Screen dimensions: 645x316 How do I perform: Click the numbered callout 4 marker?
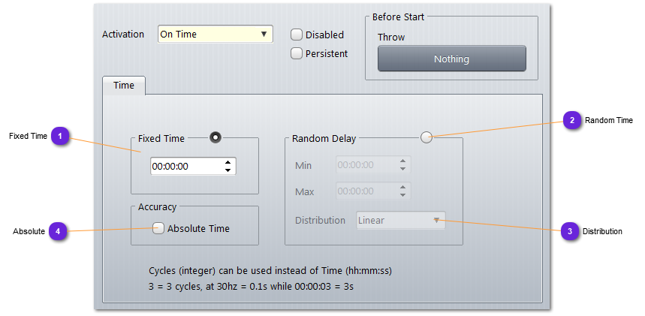point(58,231)
